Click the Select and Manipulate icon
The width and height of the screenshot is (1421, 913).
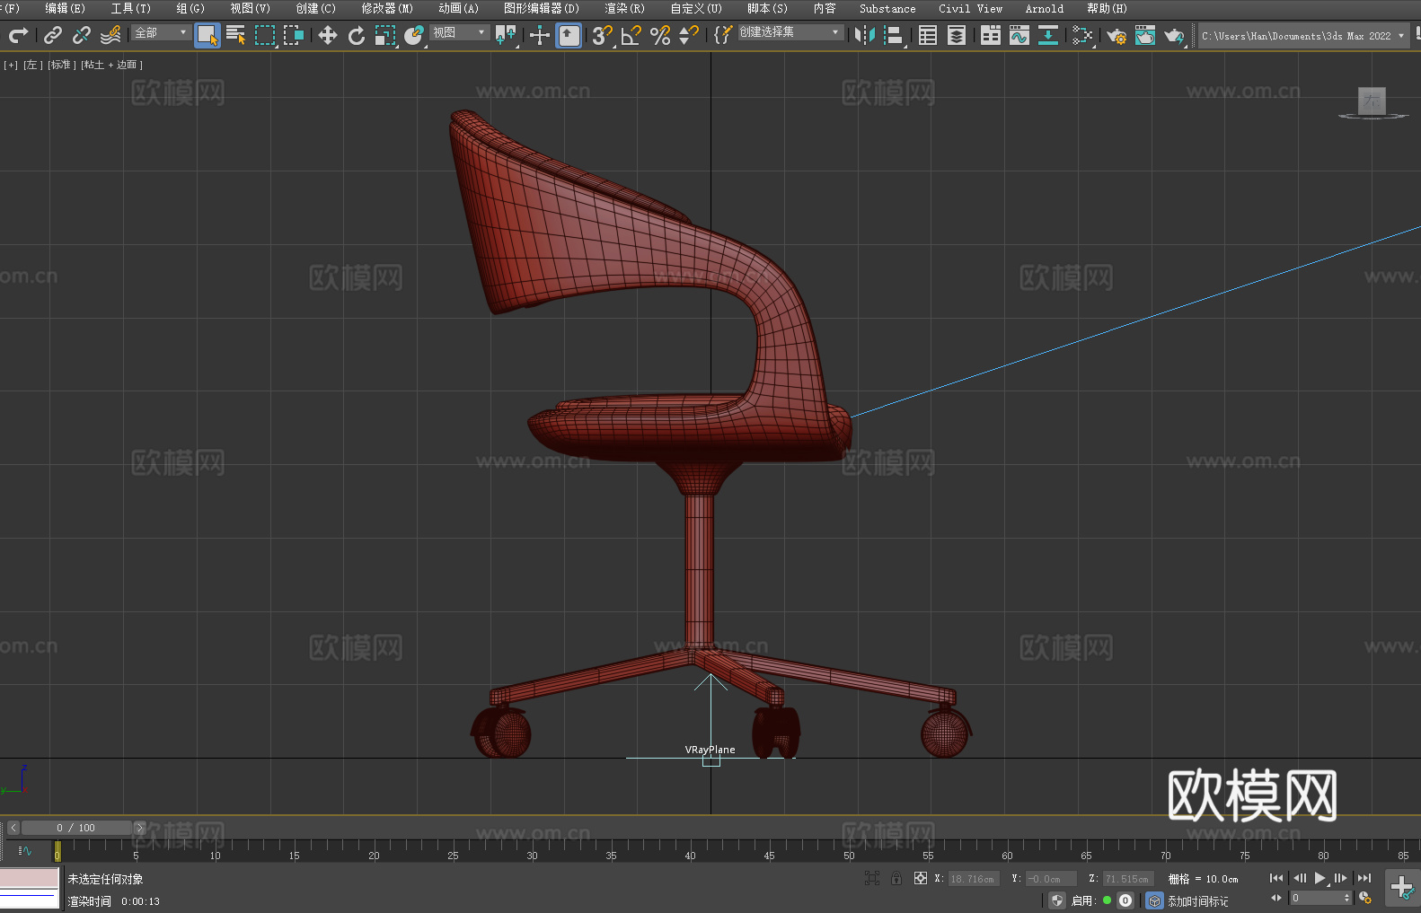point(539,35)
